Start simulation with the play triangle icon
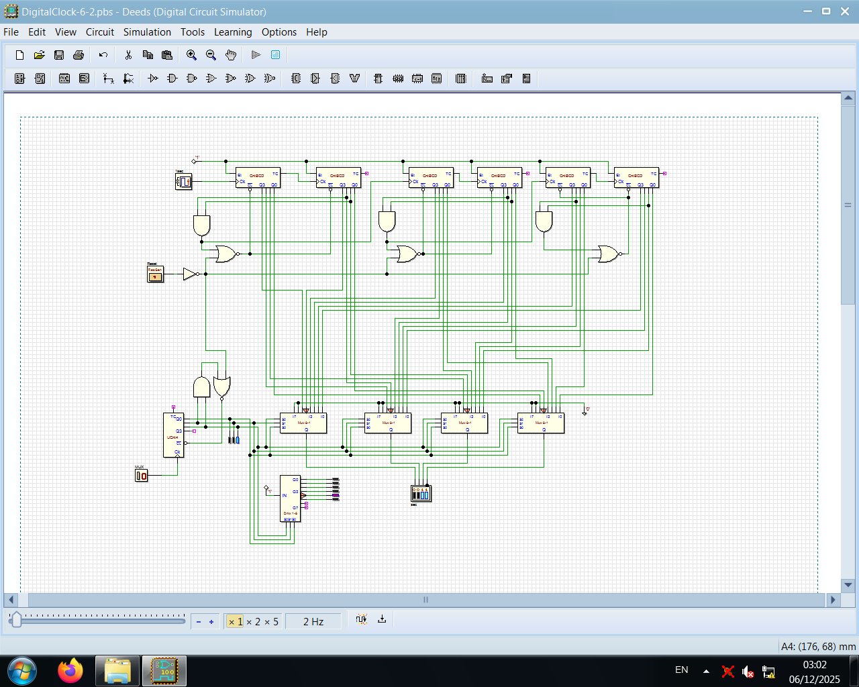This screenshot has height=687, width=859. click(x=256, y=55)
